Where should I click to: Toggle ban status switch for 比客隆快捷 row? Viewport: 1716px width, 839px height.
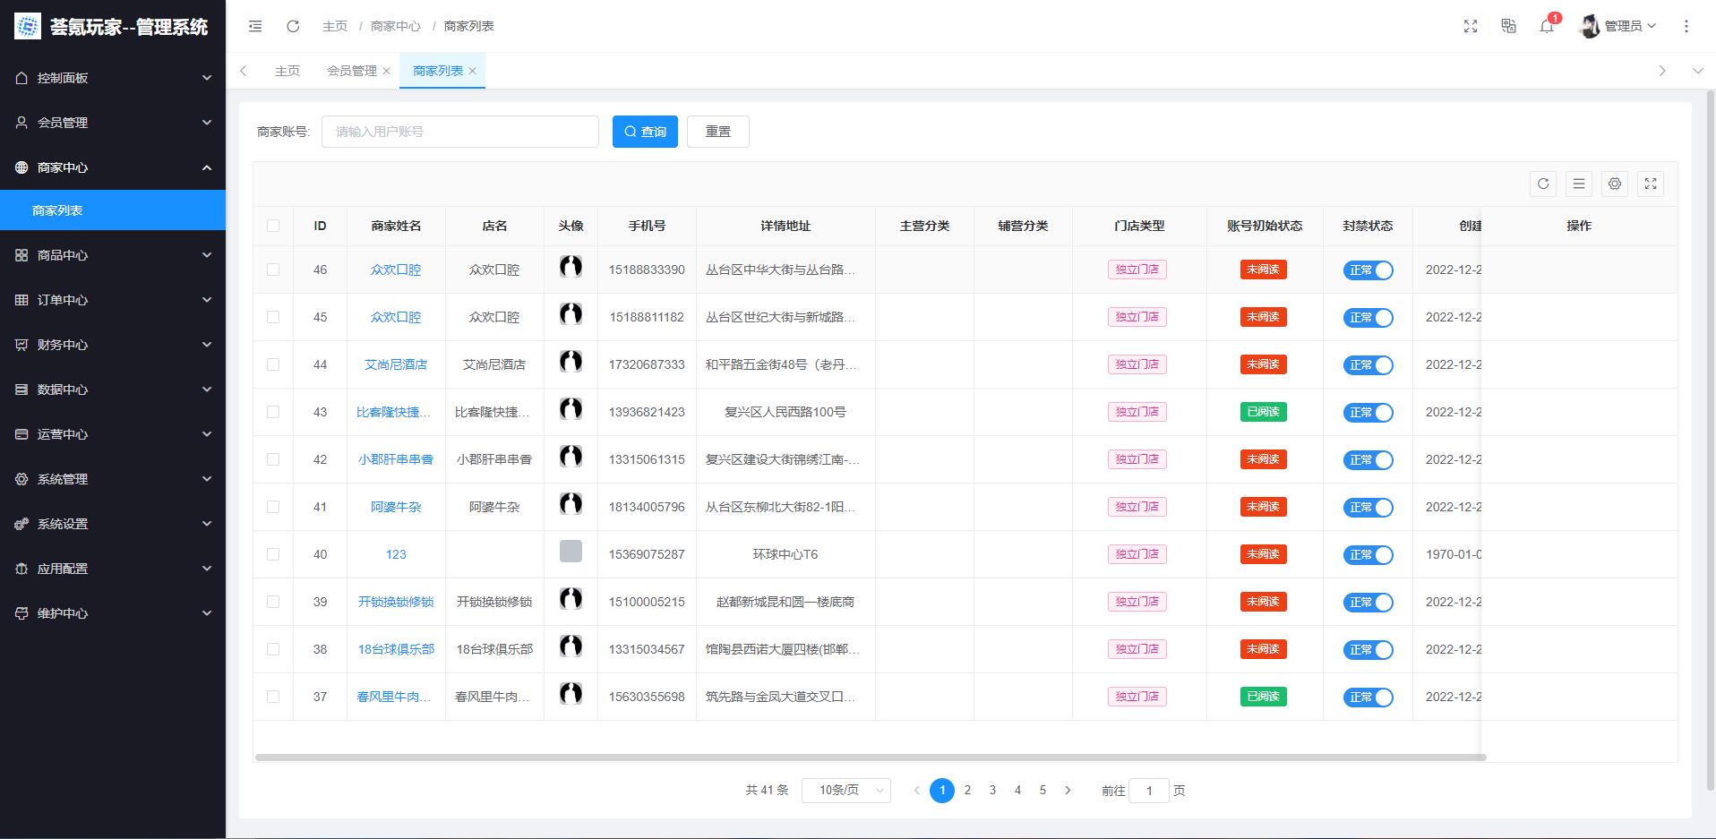(x=1368, y=413)
